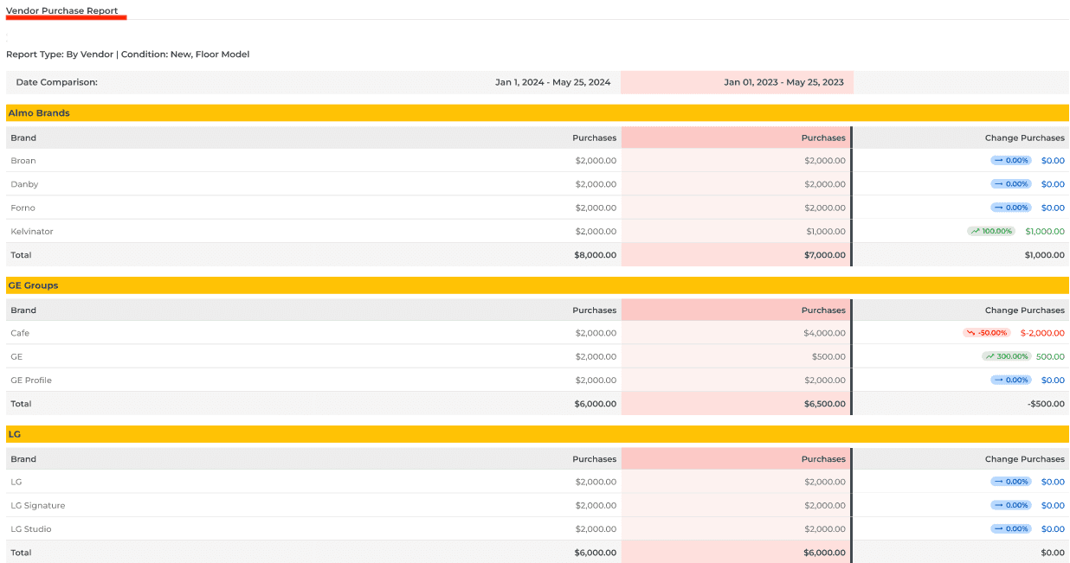Click Almo Brands total $8,000.00
The image size is (1070, 563).
(x=595, y=255)
